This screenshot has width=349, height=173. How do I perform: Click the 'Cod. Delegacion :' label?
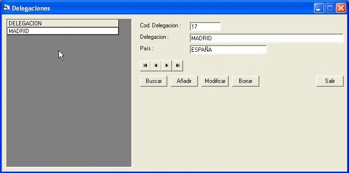(160, 25)
